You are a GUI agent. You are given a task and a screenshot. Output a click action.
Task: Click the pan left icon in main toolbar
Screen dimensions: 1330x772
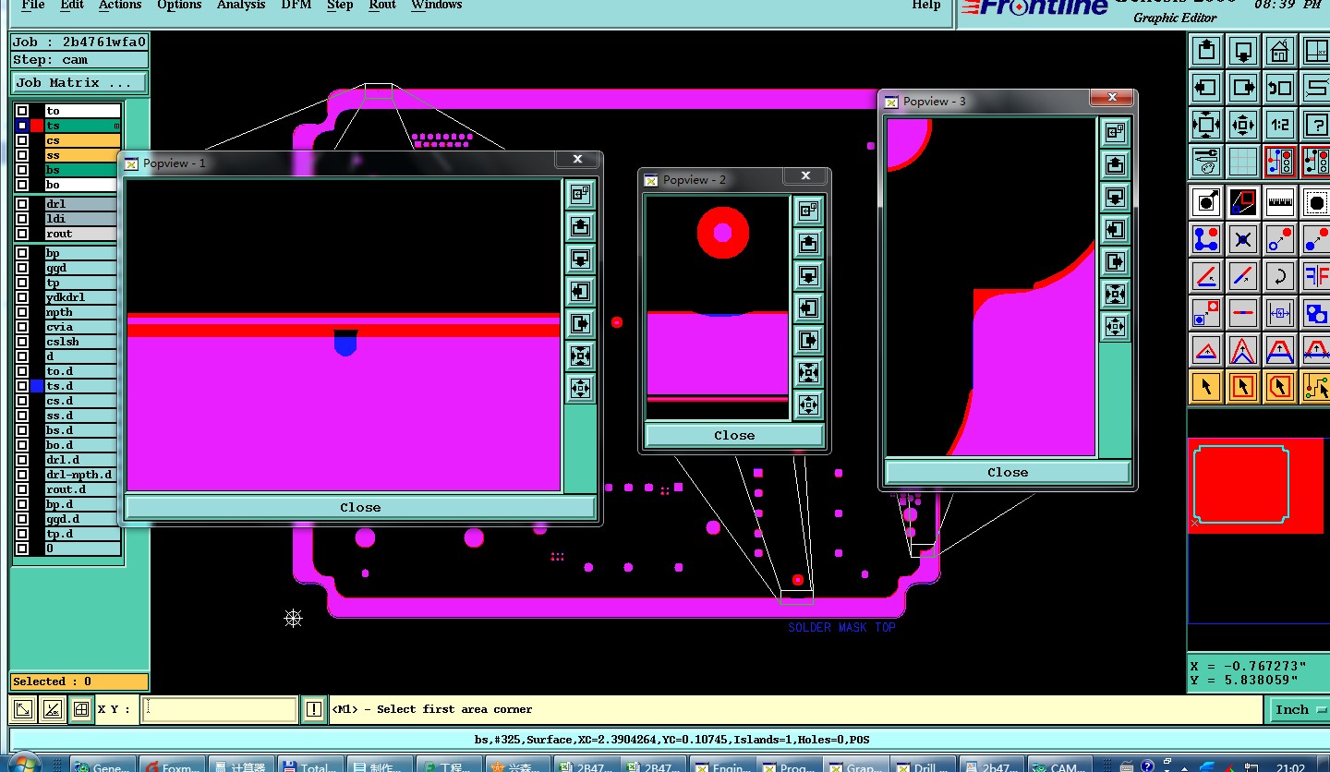1206,88
